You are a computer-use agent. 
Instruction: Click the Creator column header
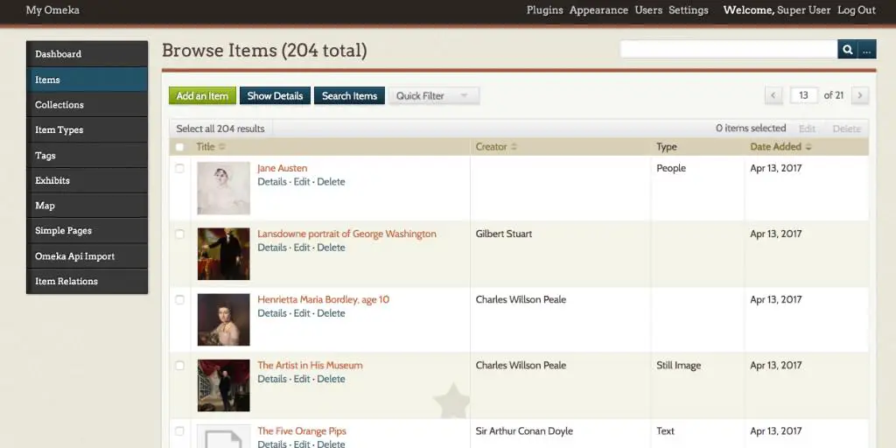pyautogui.click(x=492, y=147)
